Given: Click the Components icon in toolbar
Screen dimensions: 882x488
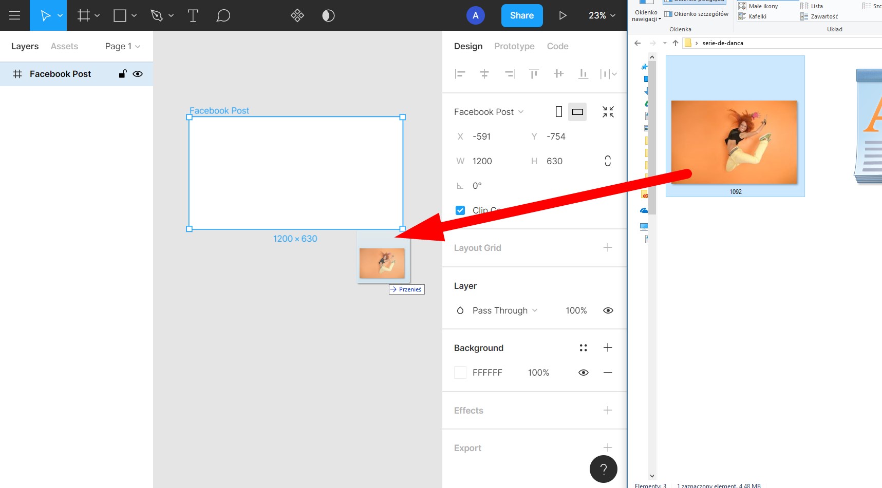Looking at the screenshot, I should click(x=297, y=15).
